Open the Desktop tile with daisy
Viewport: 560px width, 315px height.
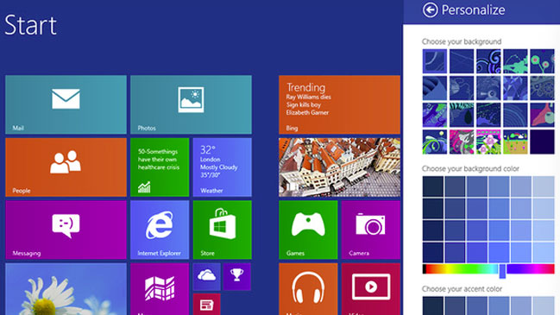click(66, 289)
